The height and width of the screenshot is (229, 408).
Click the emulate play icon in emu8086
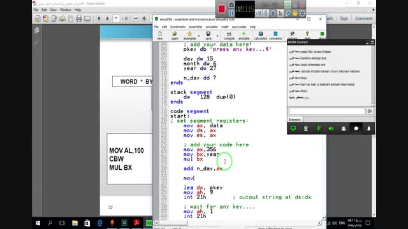[244, 36]
